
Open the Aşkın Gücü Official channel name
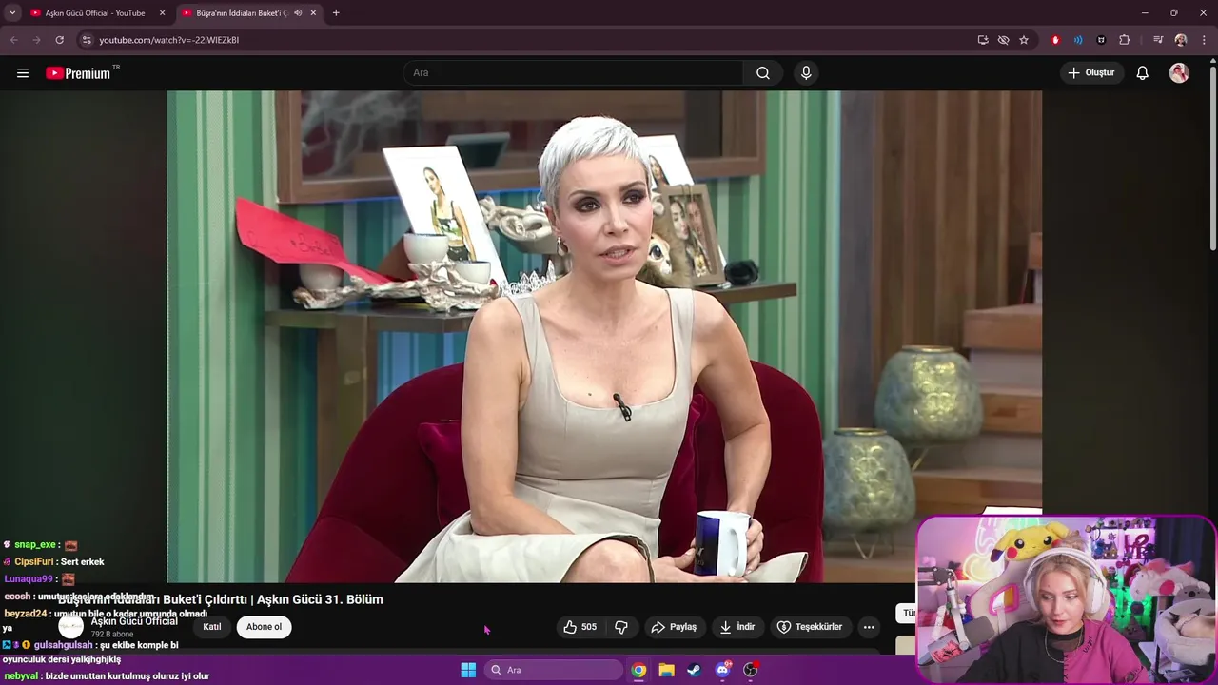[134, 621]
